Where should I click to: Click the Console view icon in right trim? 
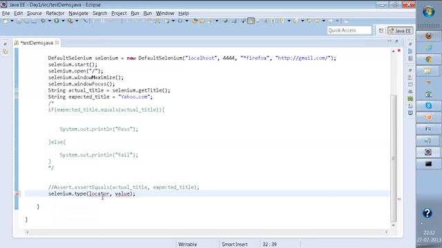point(410,113)
